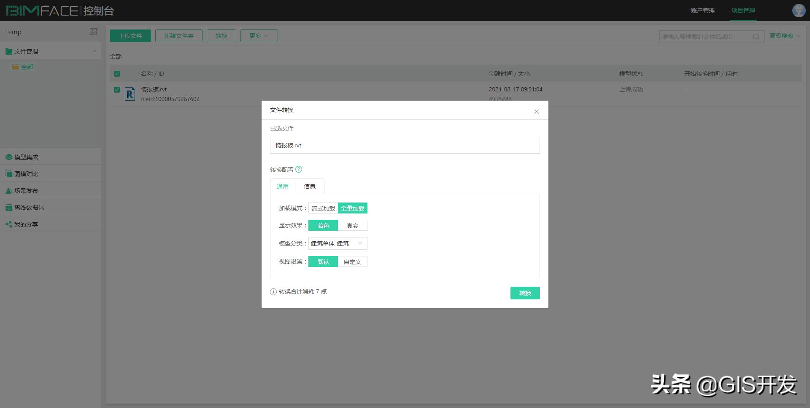Click the info icon beside 转换合计消耗

tap(273, 292)
